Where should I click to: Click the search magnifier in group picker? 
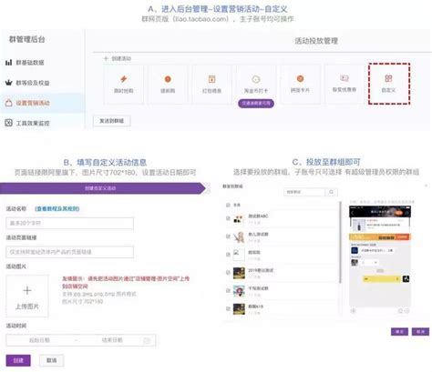click(331, 192)
